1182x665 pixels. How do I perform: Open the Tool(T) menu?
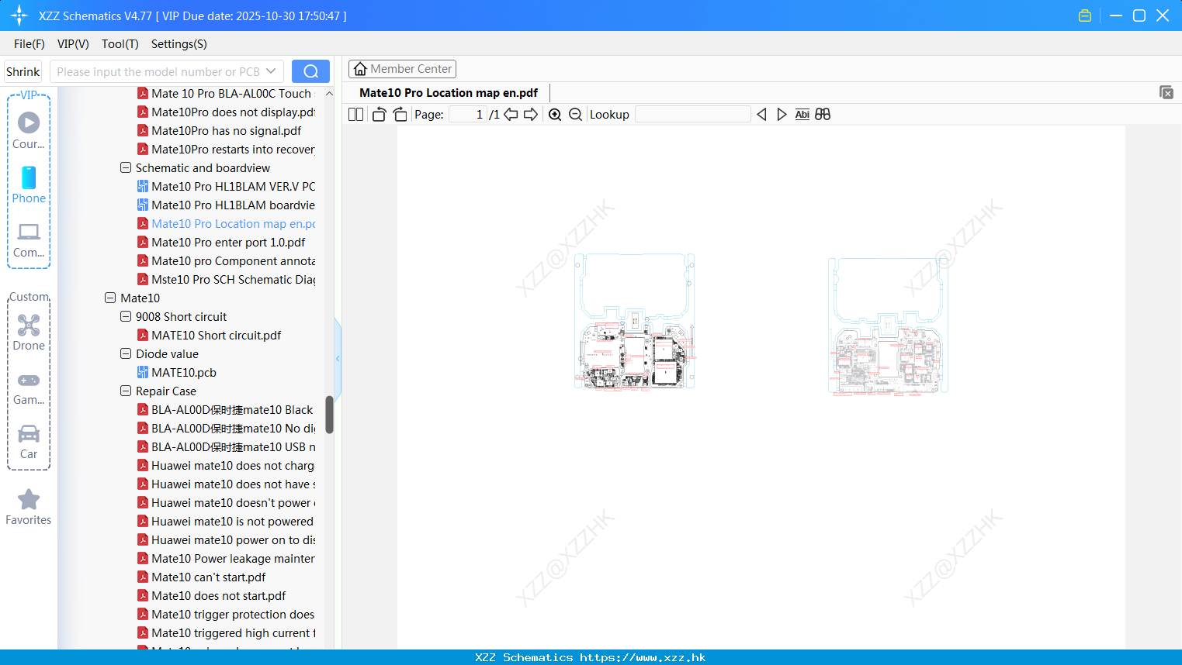point(120,44)
